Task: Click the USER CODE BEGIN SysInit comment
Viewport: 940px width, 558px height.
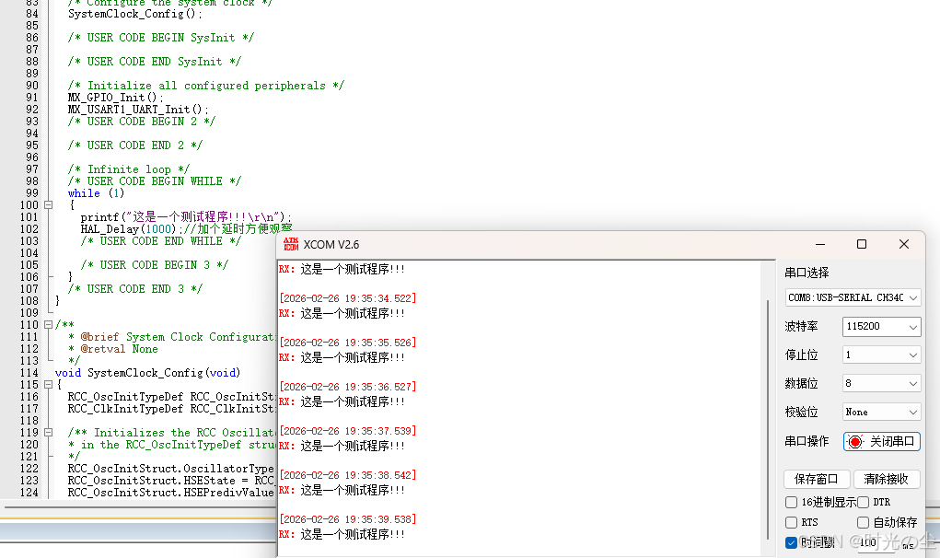Action: point(161,37)
